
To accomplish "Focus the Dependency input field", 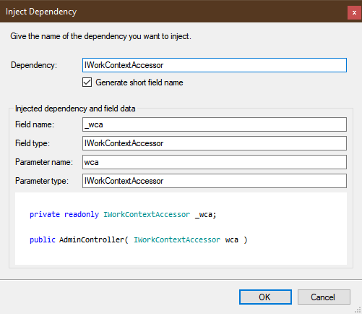I will point(215,65).
